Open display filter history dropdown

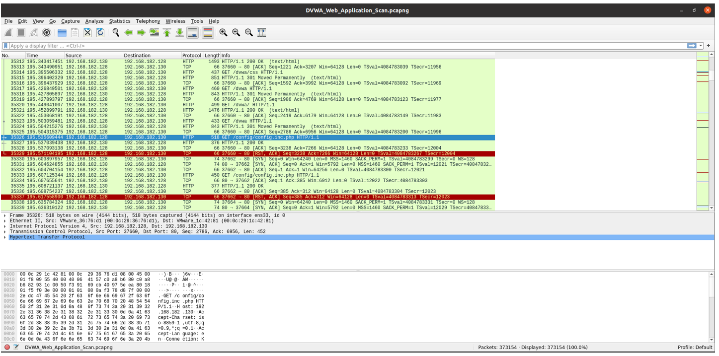pyautogui.click(x=701, y=46)
